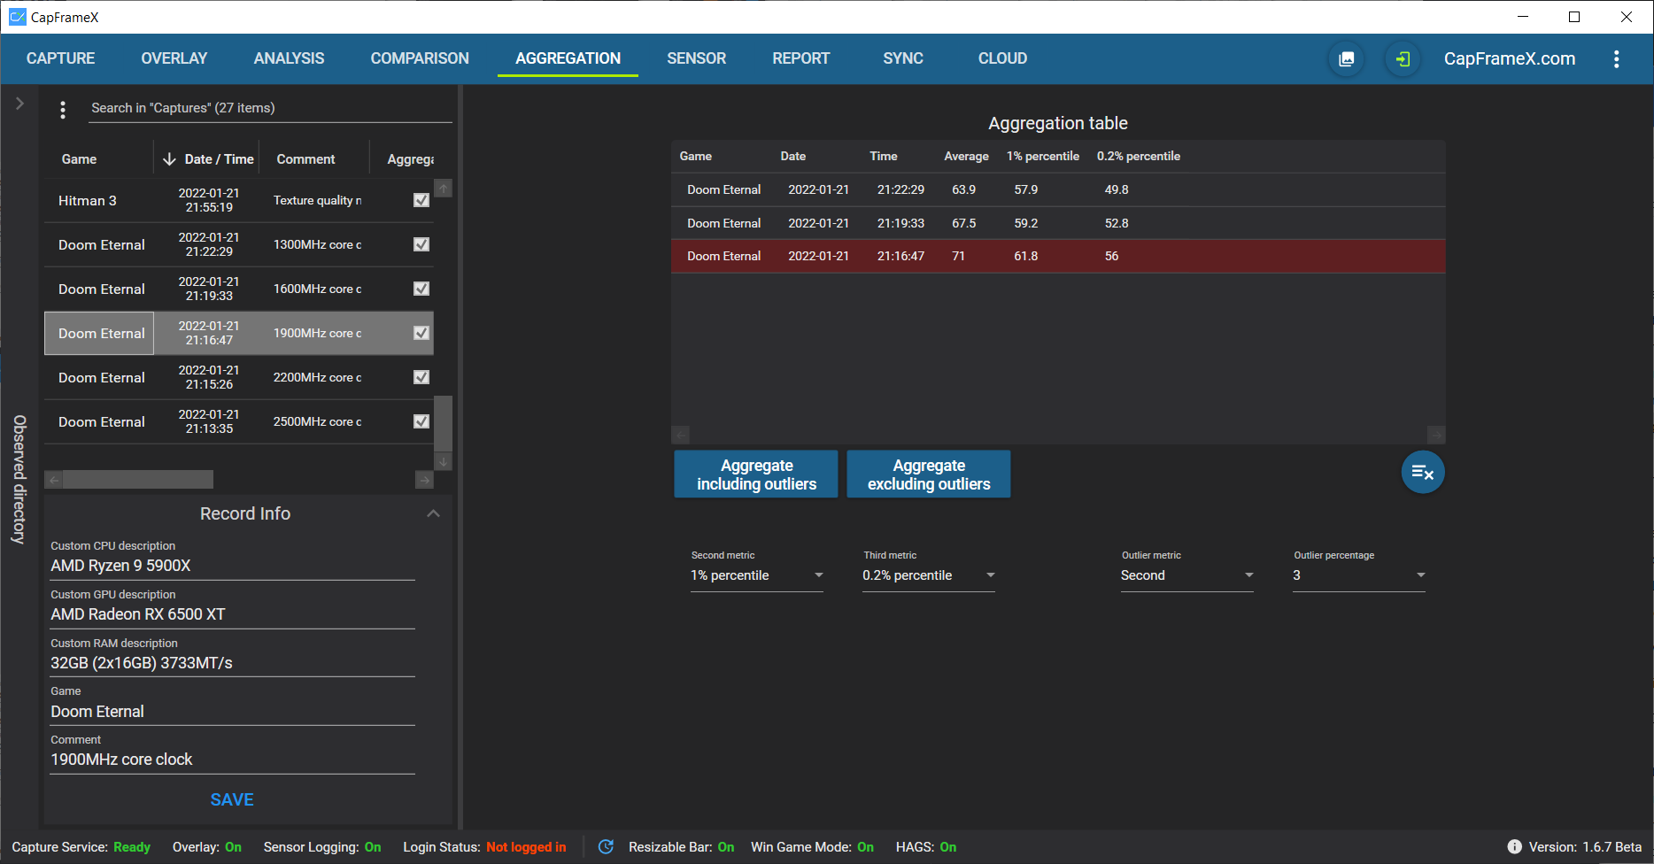
Task: Select the Hitman 3 record row
Action: point(239,200)
